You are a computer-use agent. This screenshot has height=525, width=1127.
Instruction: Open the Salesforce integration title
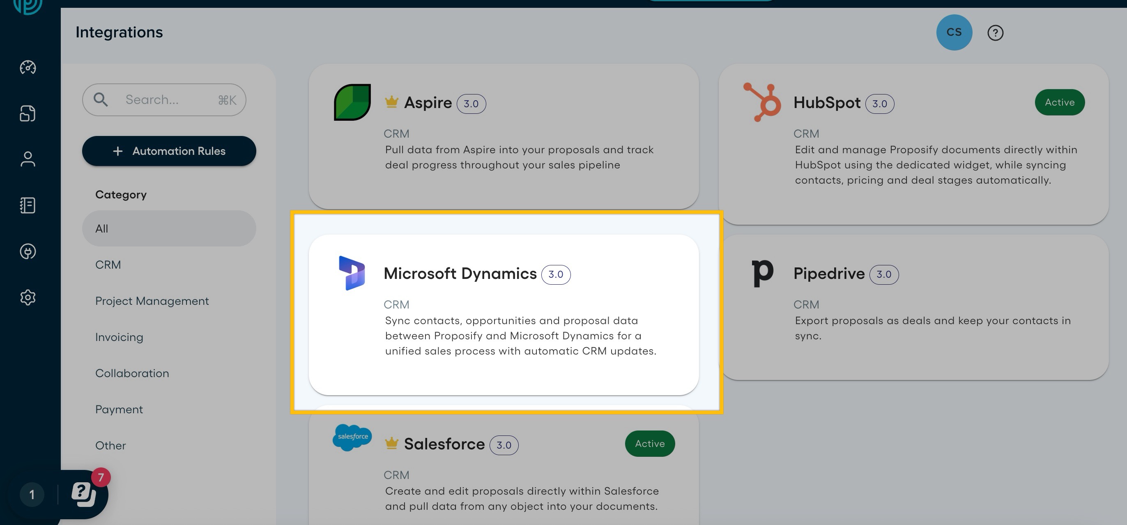pyautogui.click(x=444, y=444)
